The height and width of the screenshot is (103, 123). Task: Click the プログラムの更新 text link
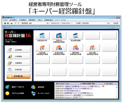click(18, 93)
